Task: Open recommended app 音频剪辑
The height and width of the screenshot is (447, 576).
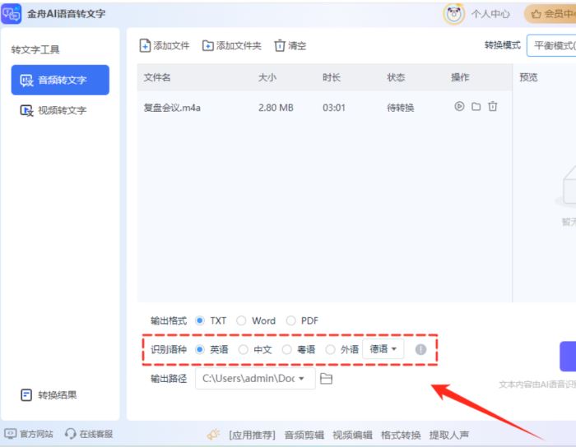Action: click(304, 435)
